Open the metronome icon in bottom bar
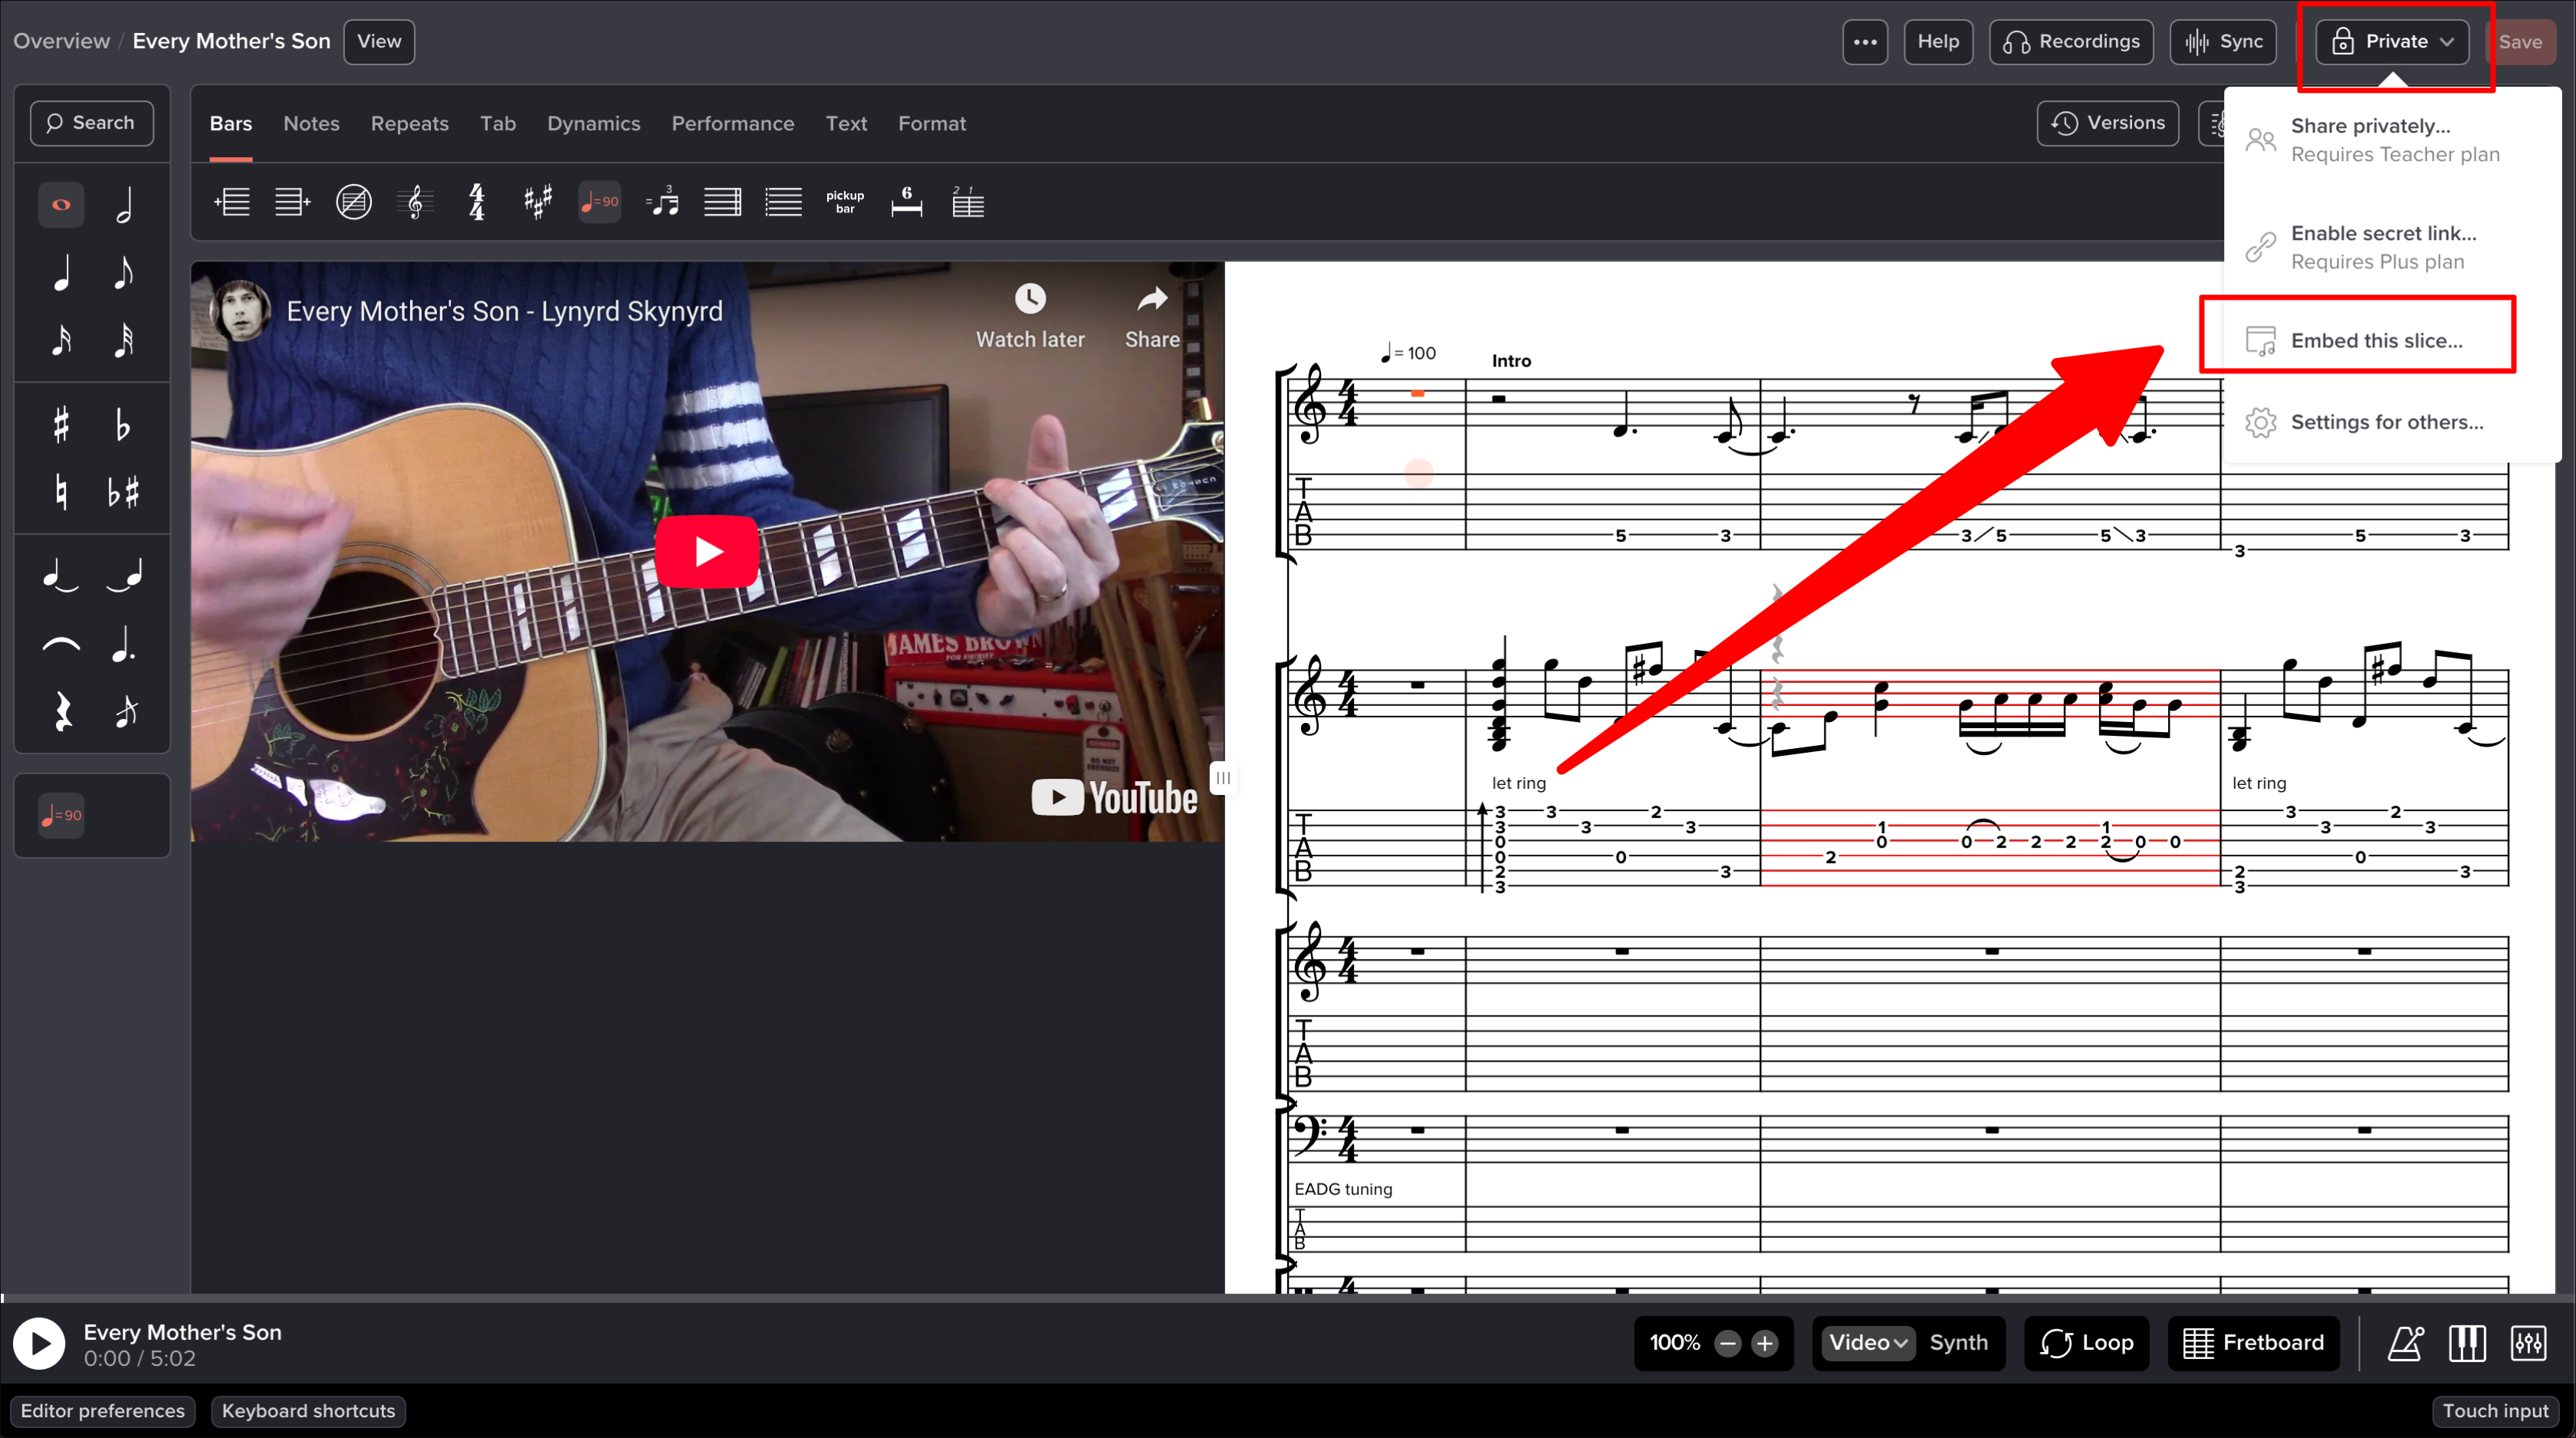Viewport: 2576px width, 1438px height. (x=2405, y=1343)
